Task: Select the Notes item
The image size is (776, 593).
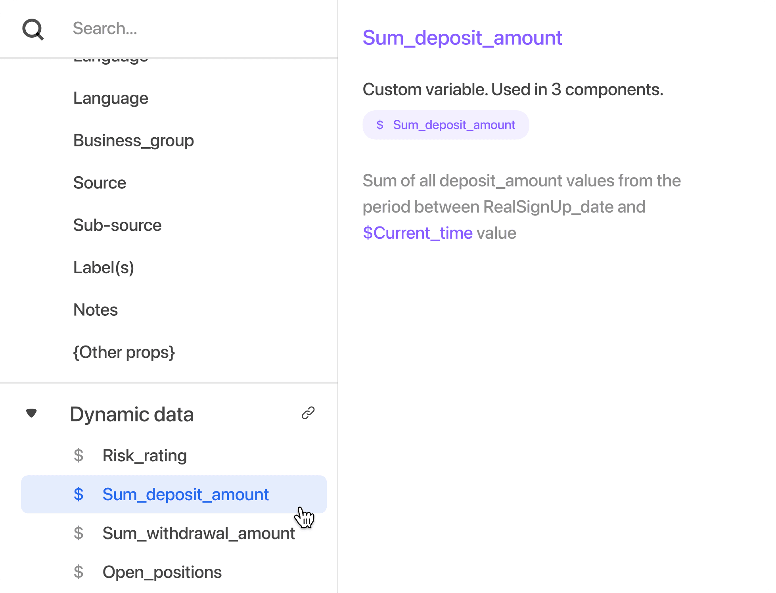Action: (x=96, y=310)
